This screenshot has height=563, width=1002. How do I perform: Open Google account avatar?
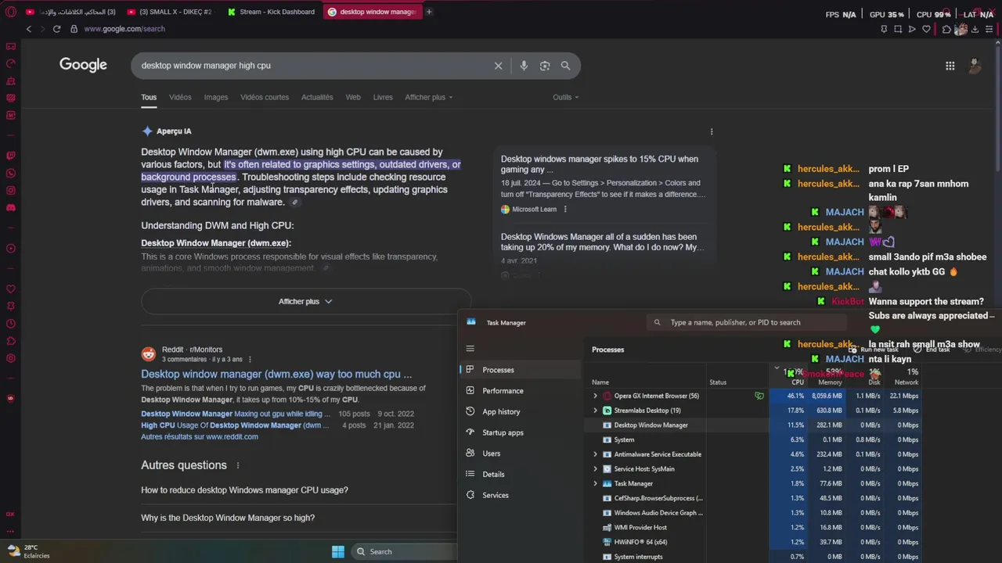click(975, 66)
